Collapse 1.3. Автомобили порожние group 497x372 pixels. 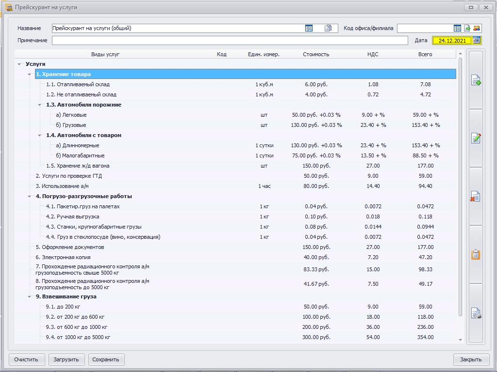coord(40,105)
